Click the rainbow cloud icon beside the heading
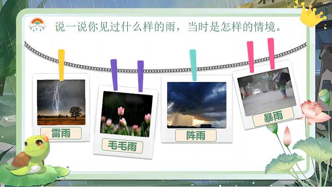Screen dimensions: 332x187 (37, 25)
